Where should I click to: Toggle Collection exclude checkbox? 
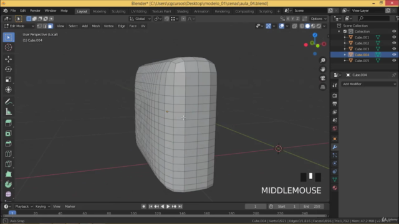click(x=345, y=32)
